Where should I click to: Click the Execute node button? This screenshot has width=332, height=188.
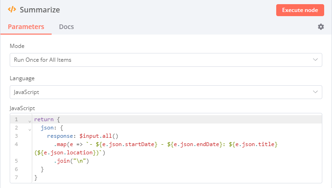pyautogui.click(x=300, y=10)
